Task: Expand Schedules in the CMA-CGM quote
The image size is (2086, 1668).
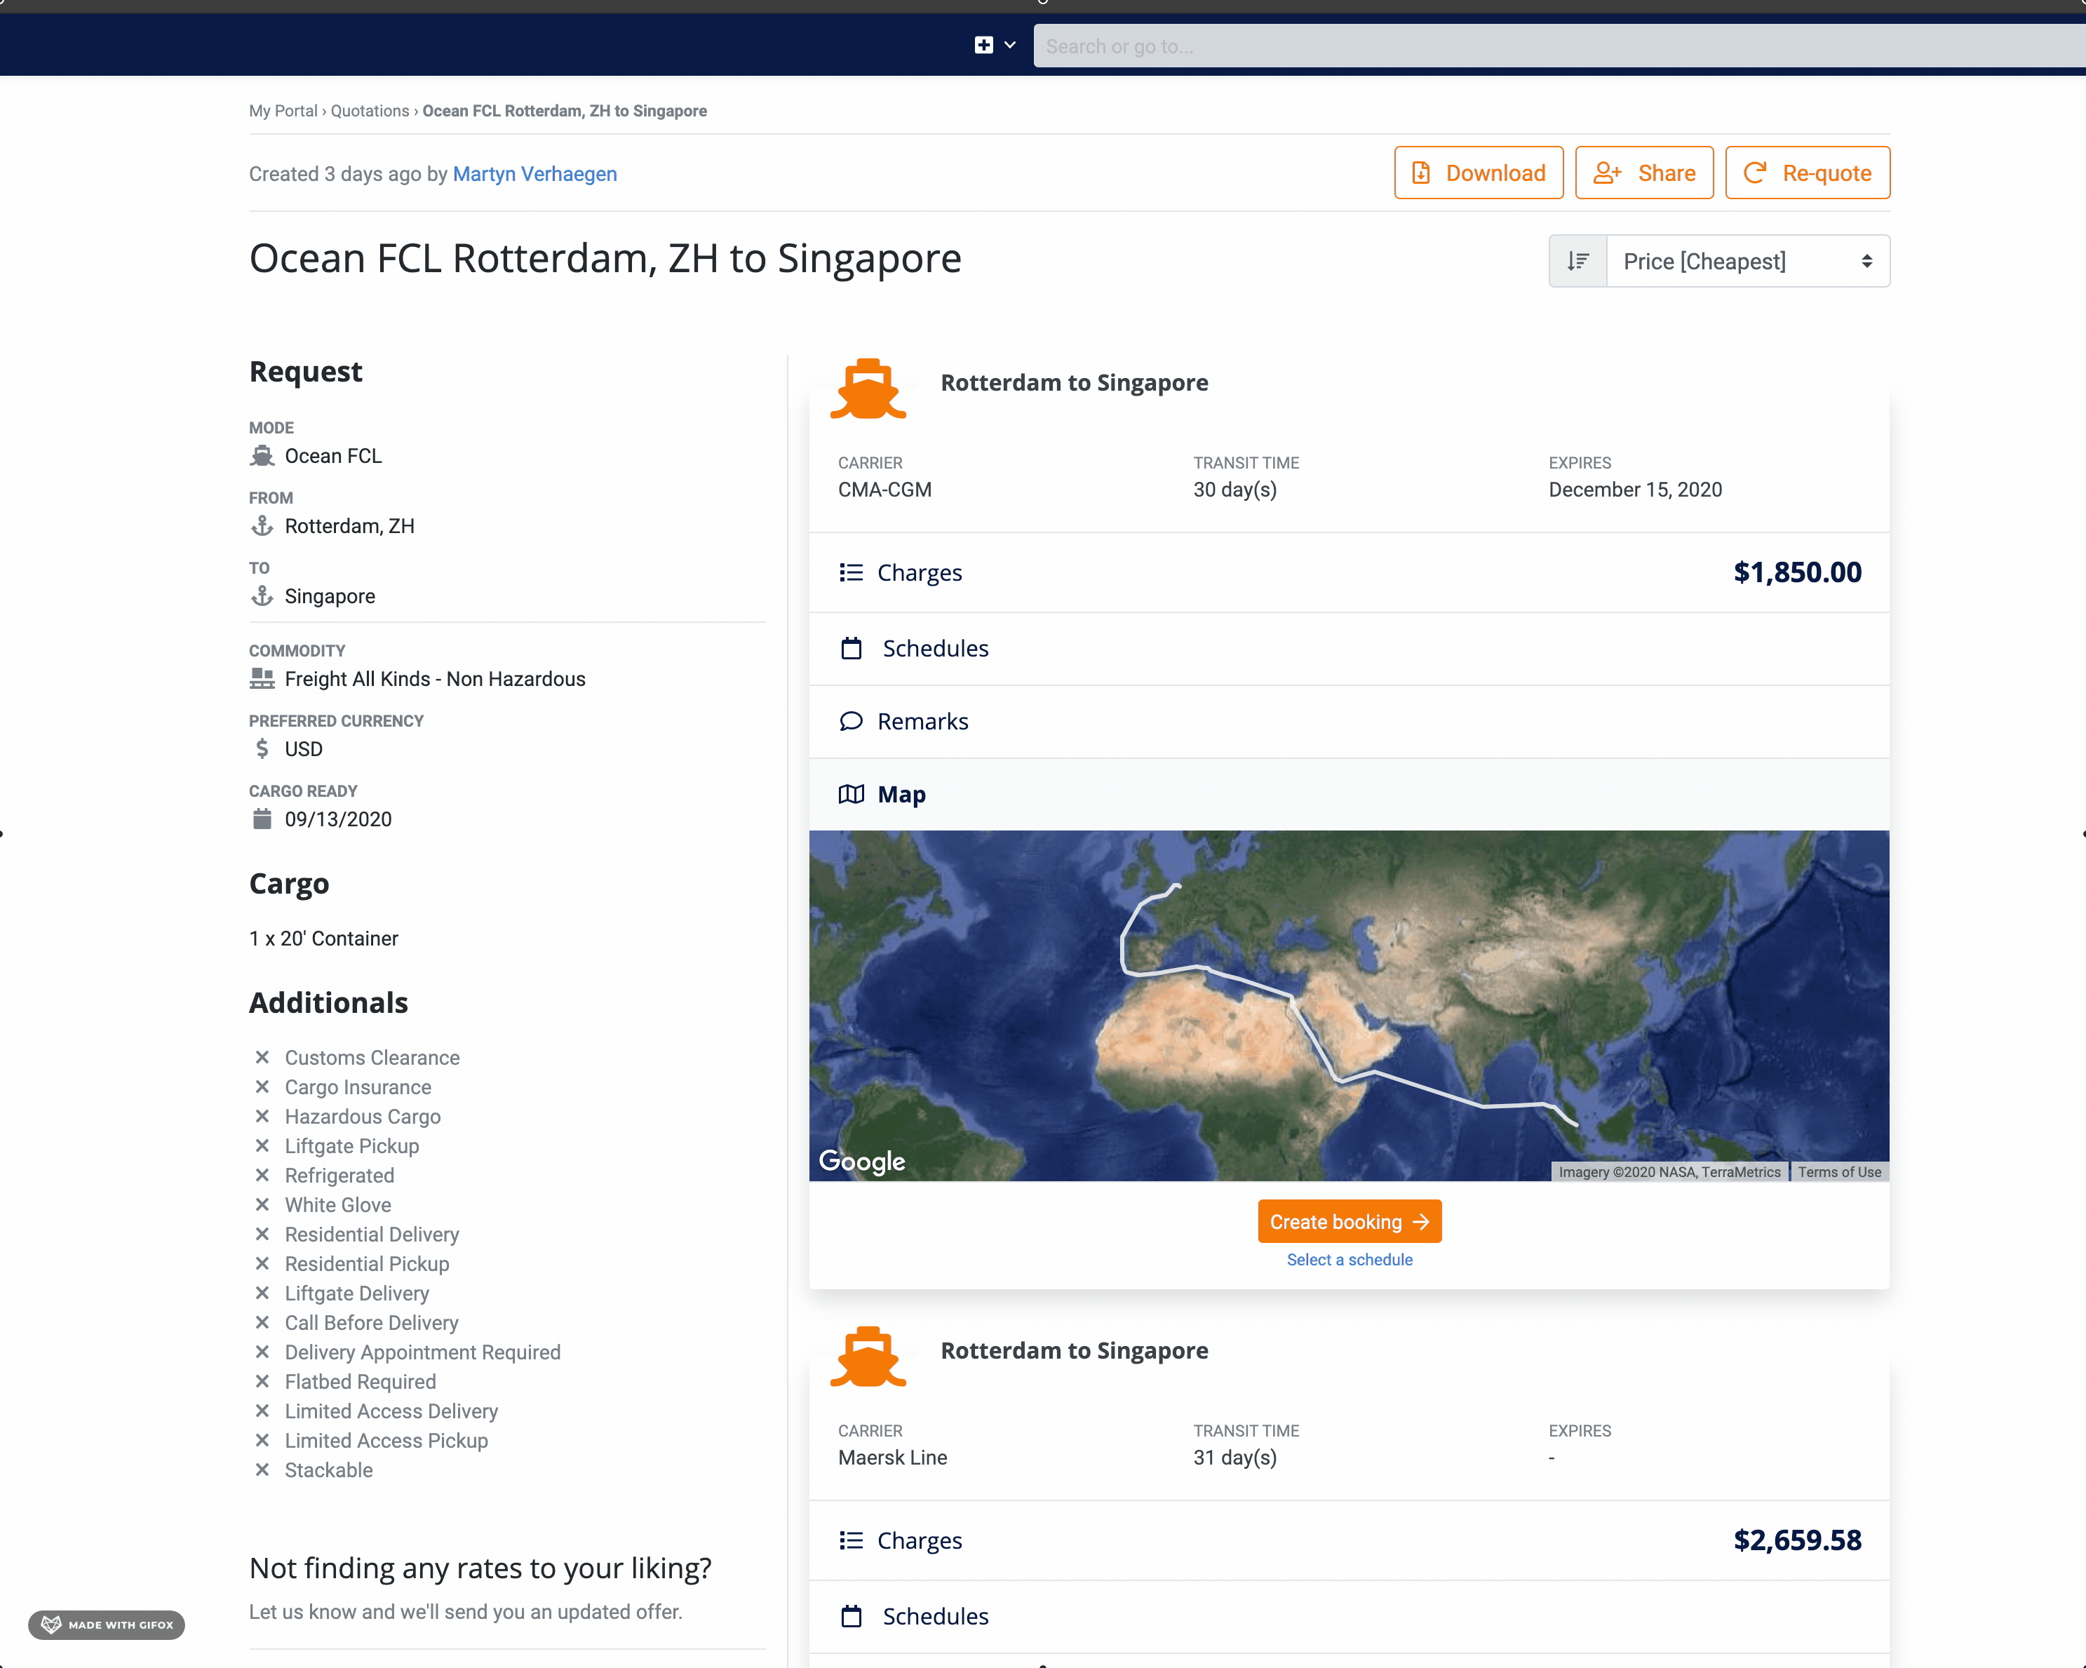Action: click(1349, 648)
